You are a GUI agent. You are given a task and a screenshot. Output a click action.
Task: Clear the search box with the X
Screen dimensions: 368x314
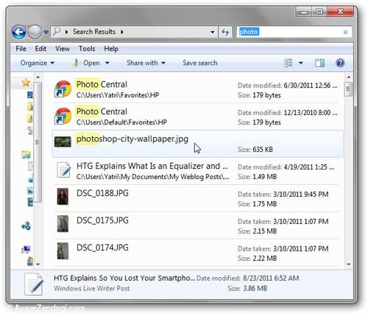(x=345, y=32)
